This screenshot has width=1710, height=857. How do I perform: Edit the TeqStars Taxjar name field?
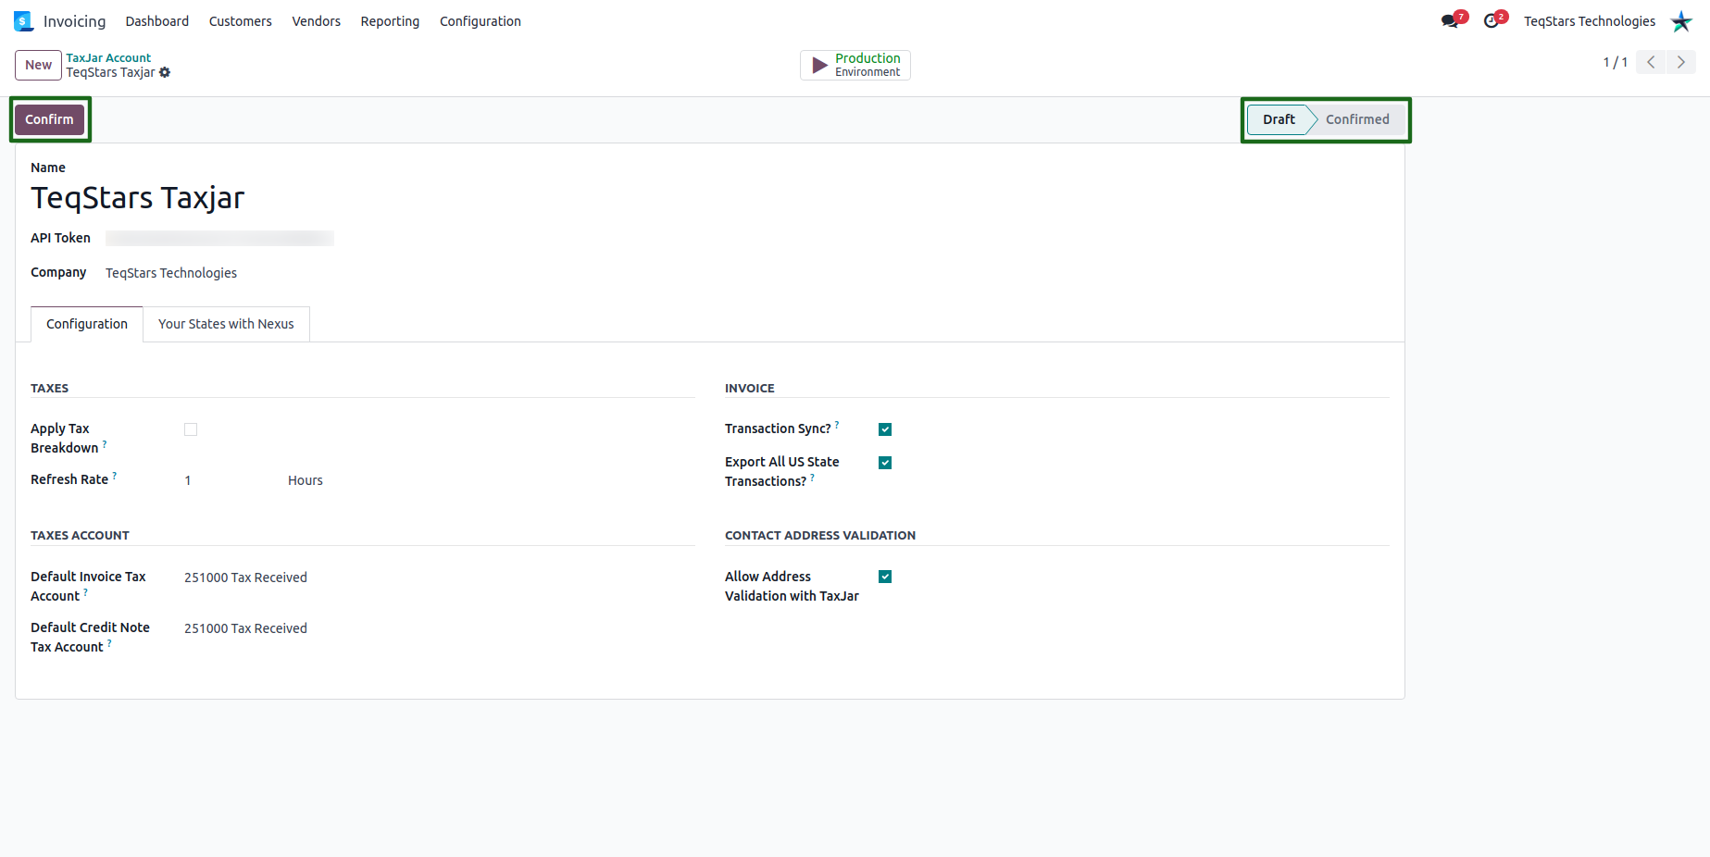tap(138, 198)
